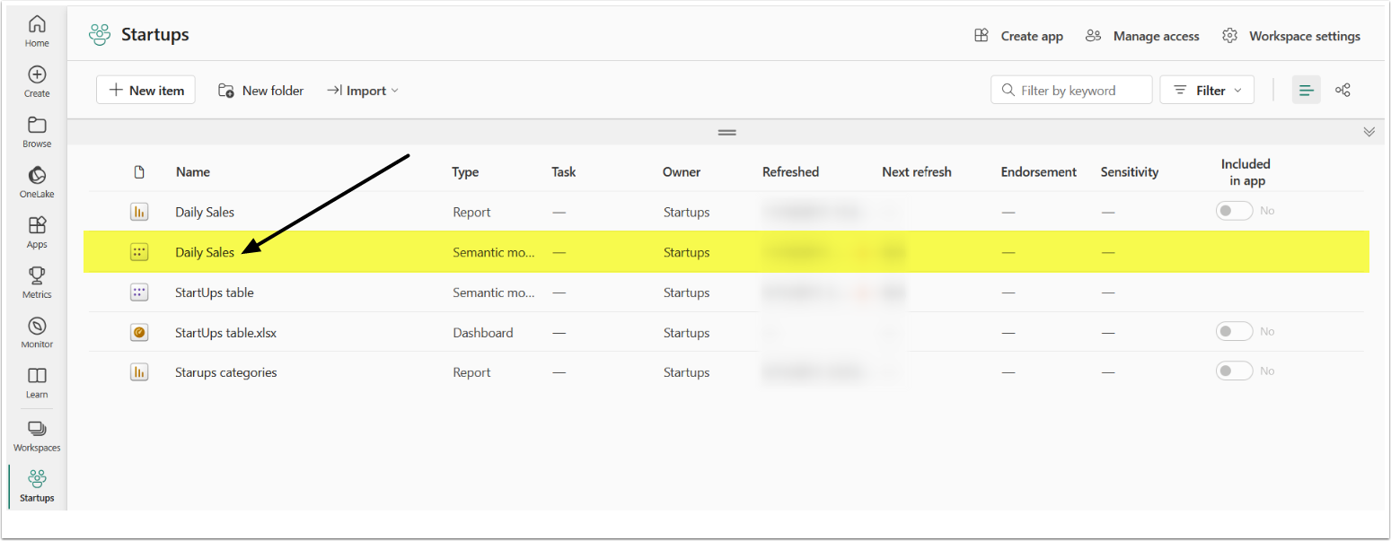
Task: Open the StartUps table semantic model
Action: [215, 292]
